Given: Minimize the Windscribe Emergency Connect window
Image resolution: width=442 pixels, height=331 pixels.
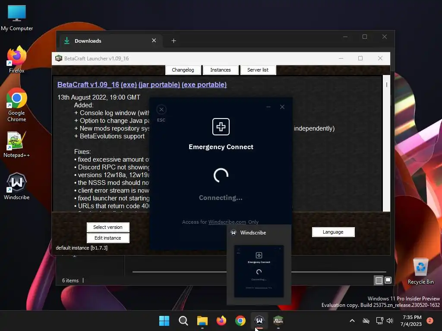Looking at the screenshot, I should [268, 107].
